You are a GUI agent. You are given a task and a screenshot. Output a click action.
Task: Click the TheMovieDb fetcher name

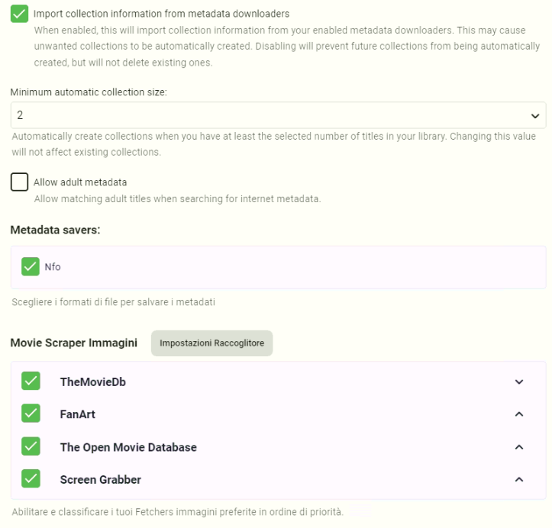point(92,382)
